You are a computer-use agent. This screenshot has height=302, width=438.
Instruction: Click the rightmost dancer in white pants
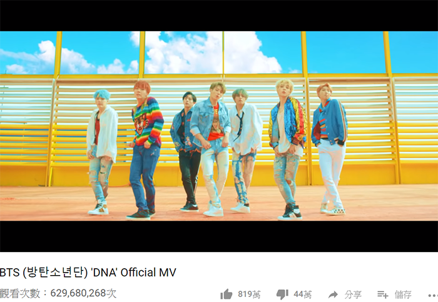tap(330, 149)
